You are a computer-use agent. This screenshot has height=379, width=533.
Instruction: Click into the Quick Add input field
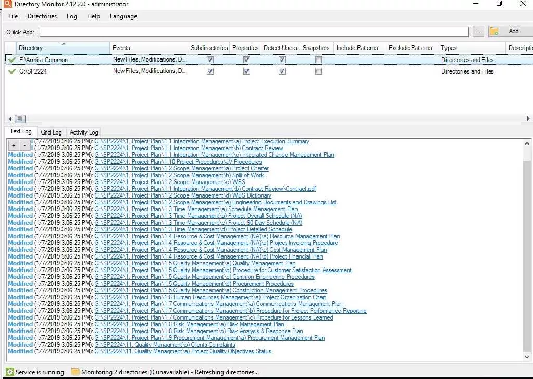254,32
